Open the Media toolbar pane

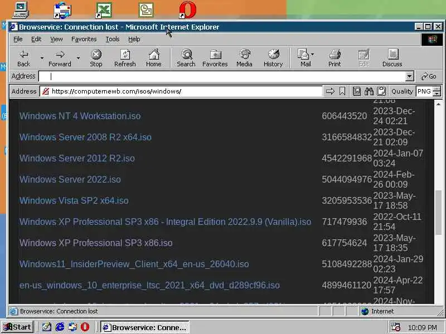click(244, 58)
